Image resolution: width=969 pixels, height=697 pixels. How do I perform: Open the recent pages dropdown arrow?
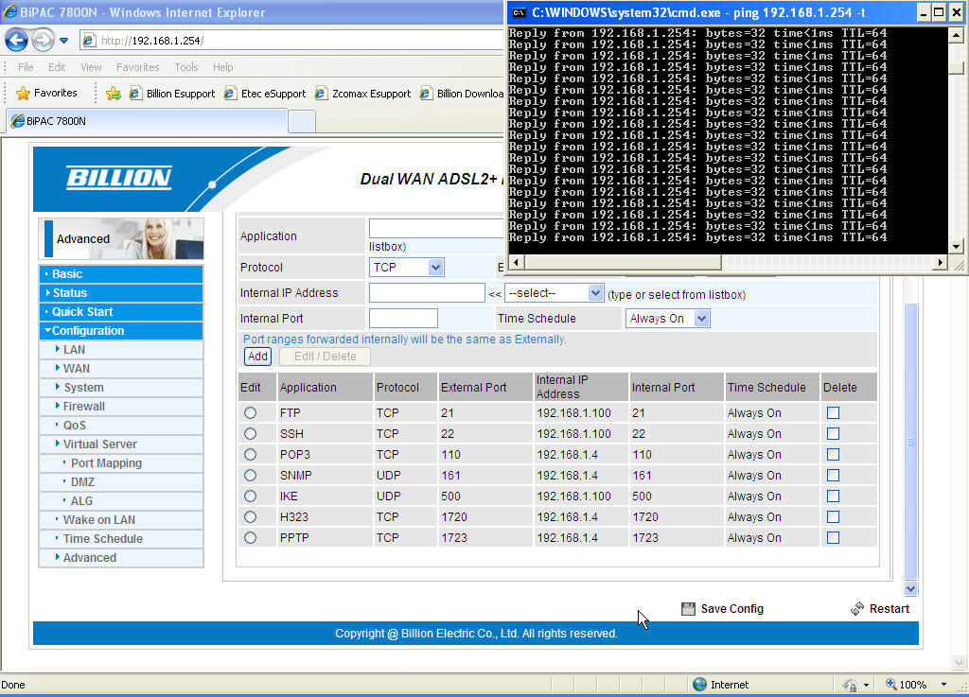click(63, 42)
